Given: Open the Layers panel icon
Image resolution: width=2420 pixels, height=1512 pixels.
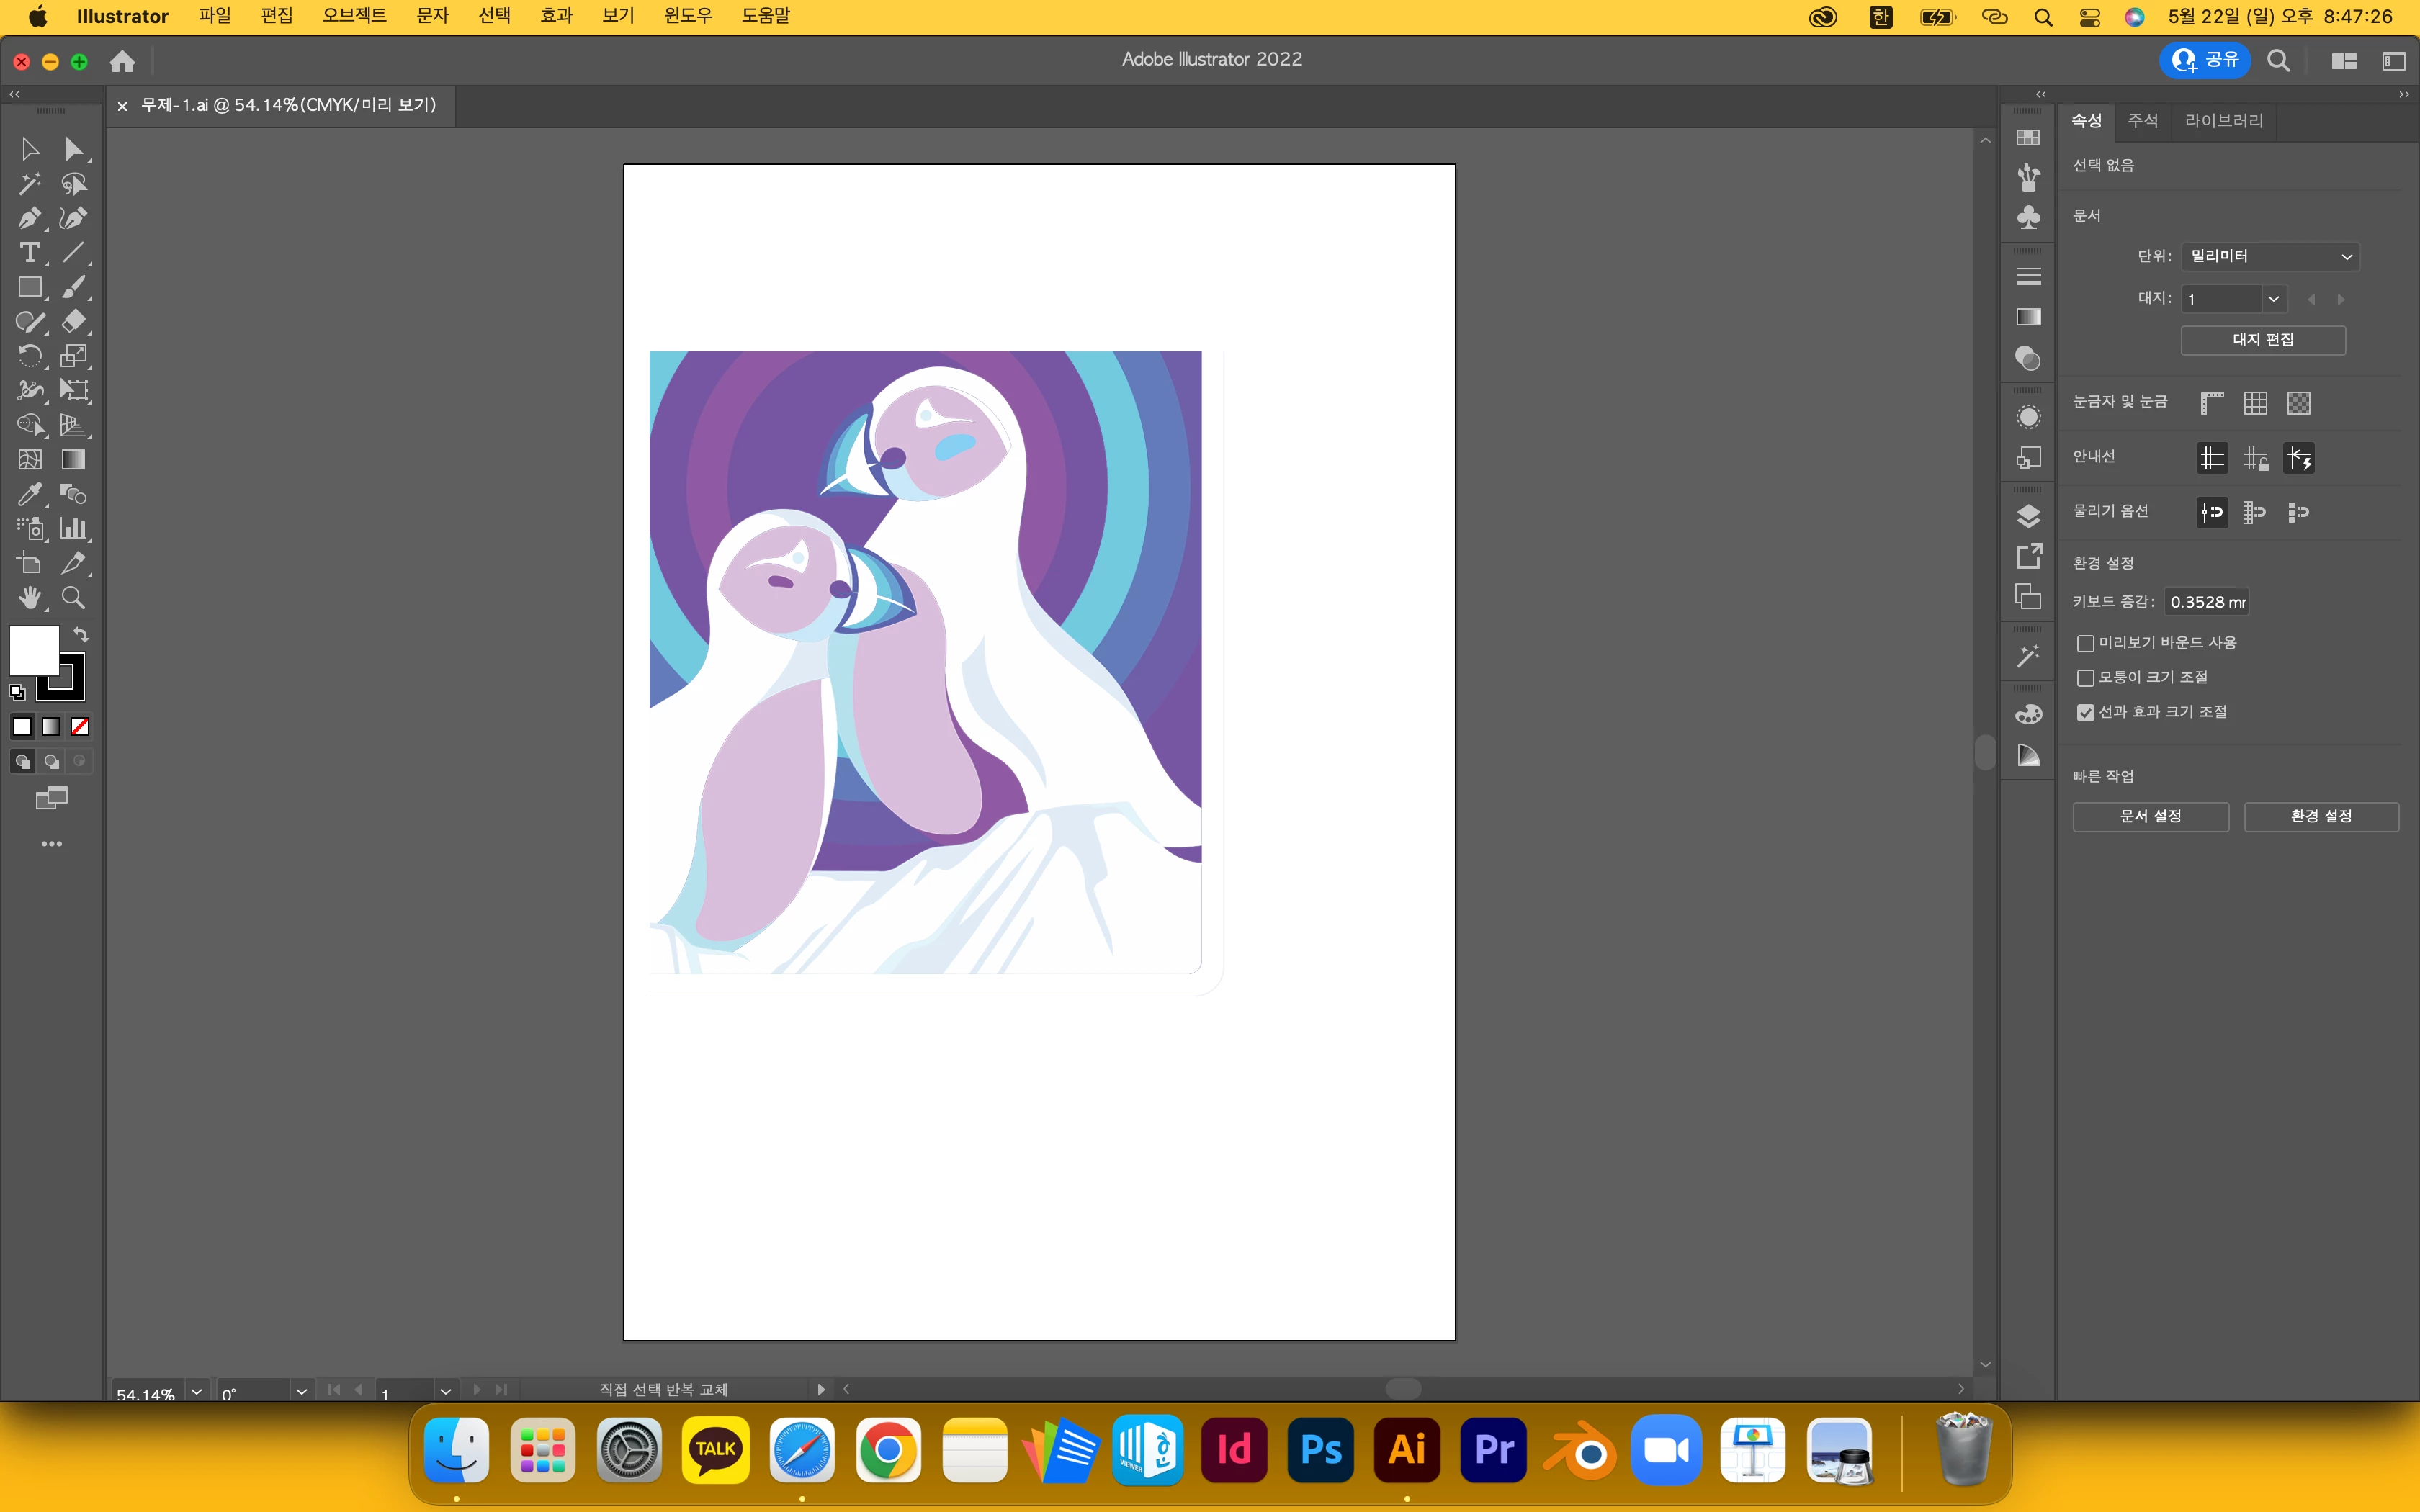Looking at the screenshot, I should [x=2028, y=516].
